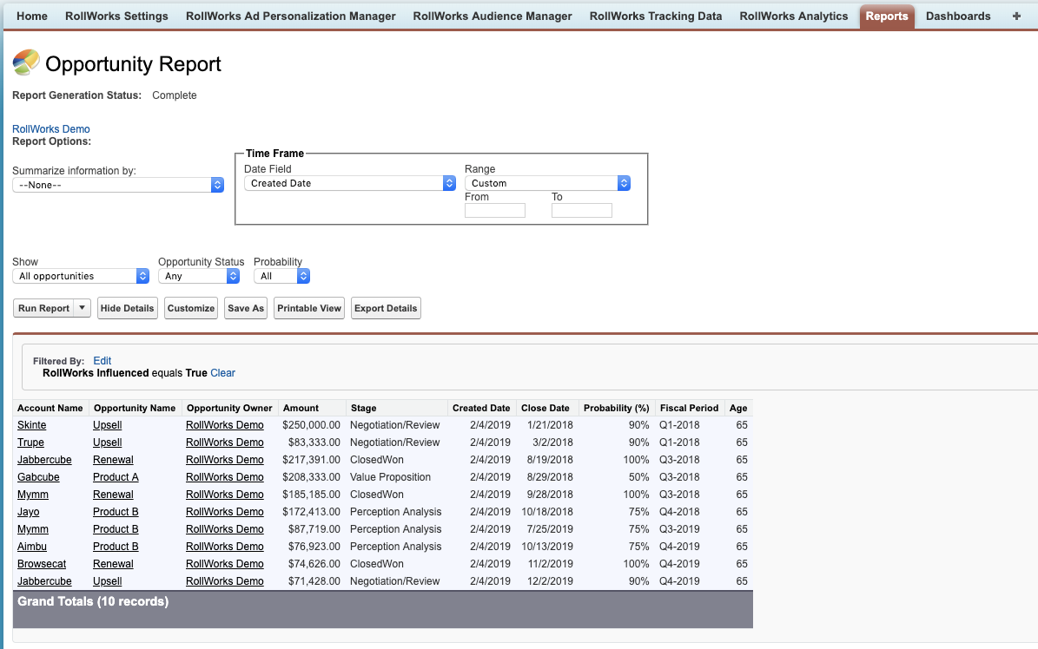This screenshot has width=1038, height=649.
Task: Click the Hide Details button
Action: point(127,307)
